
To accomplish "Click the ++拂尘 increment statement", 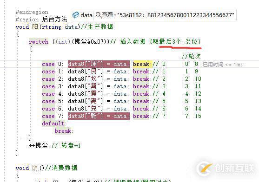I will point(39,146).
